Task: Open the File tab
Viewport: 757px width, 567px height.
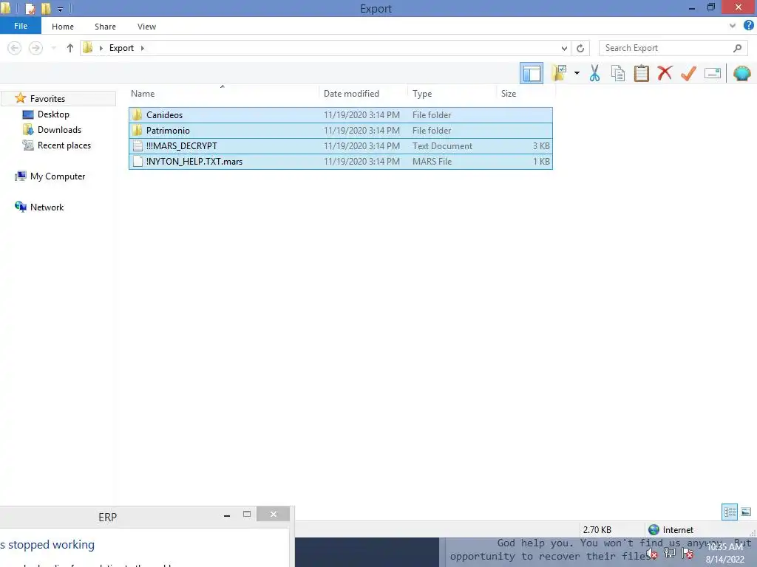Action: click(x=20, y=26)
